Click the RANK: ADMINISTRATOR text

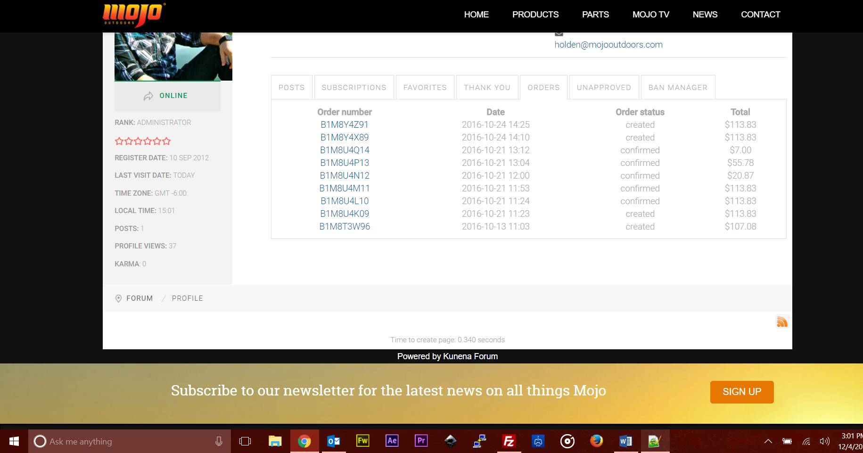pyautogui.click(x=153, y=123)
